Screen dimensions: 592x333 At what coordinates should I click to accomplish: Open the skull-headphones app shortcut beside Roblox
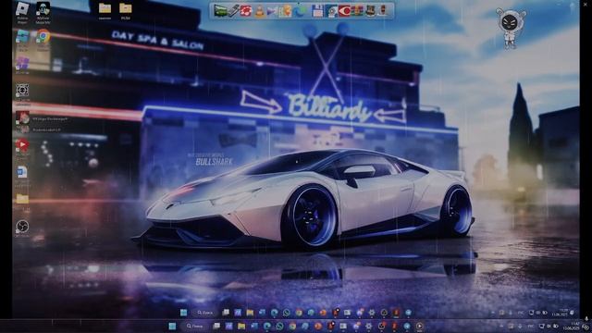[43, 9]
